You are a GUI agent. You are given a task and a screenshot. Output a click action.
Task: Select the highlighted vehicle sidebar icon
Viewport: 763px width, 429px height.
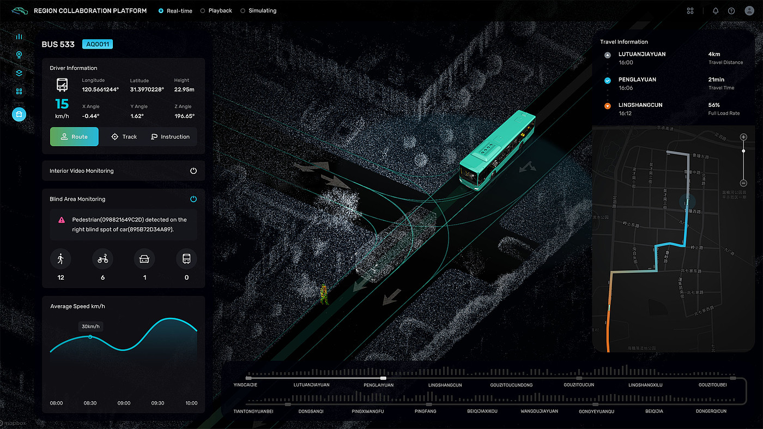pos(19,114)
